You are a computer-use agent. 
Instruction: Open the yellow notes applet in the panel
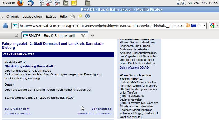pos(74,3)
